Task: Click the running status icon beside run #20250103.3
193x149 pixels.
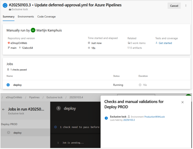Action: (x=5, y=6)
